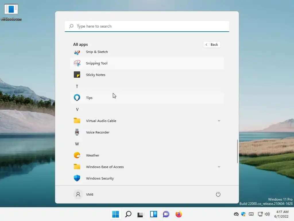This screenshot has width=294, height=221.
Task: Expand Windows Ease of Access chevron
Action: pos(219,167)
